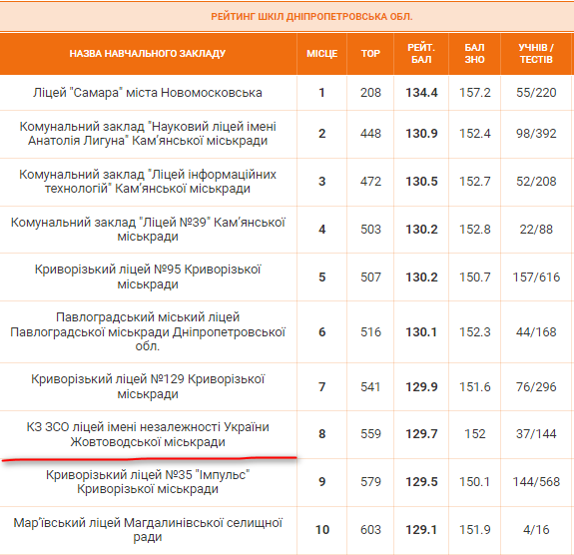
Task: Click the 'УЧНІВ / ТЕСТІВ' column header
Action: (x=536, y=54)
